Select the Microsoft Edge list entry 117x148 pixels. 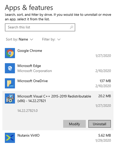[x=58, y=68]
